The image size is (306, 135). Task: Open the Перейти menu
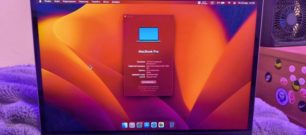click(x=96, y=2)
